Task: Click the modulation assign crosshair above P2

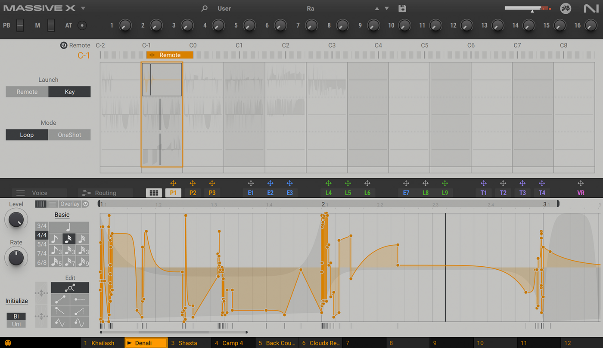Action: pyautogui.click(x=193, y=184)
